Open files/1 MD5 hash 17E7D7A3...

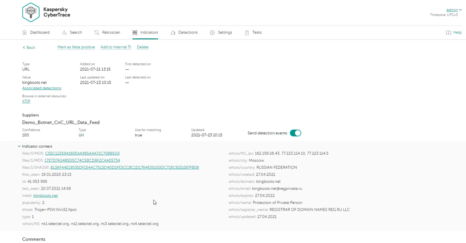[x=82, y=160]
